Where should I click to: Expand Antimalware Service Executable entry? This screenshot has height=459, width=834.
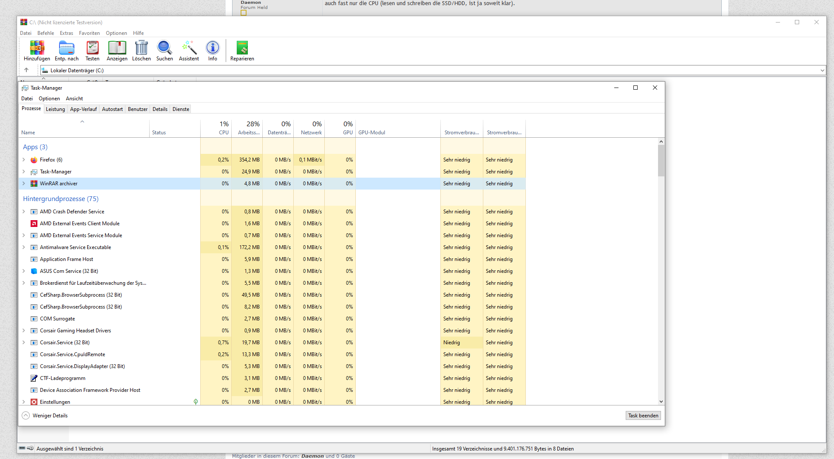click(x=24, y=247)
